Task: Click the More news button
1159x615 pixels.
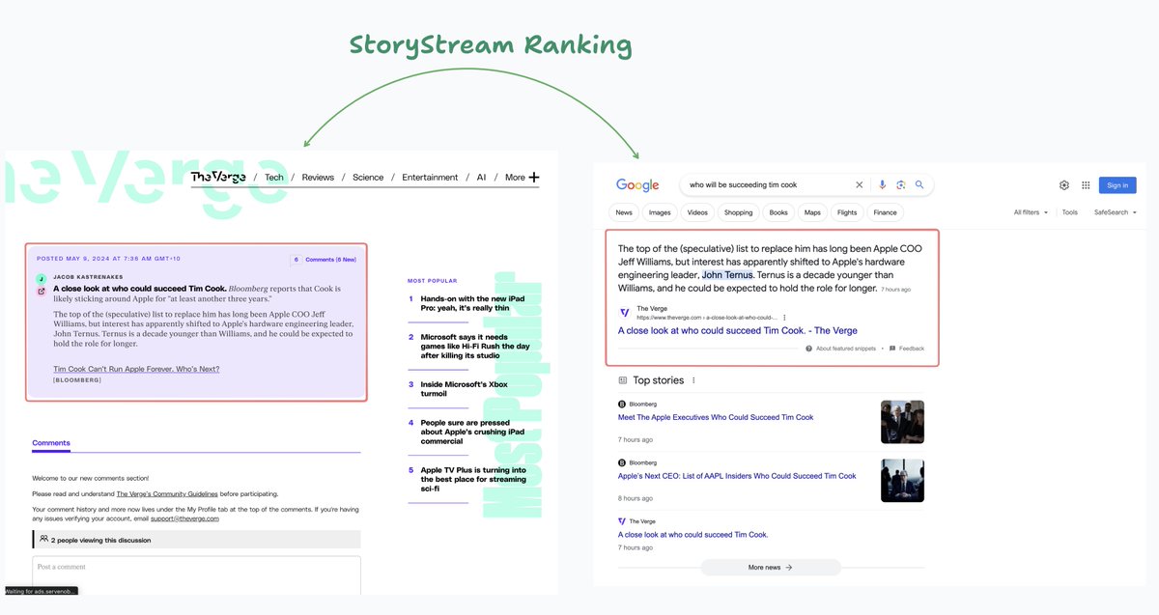Action: coord(771,568)
